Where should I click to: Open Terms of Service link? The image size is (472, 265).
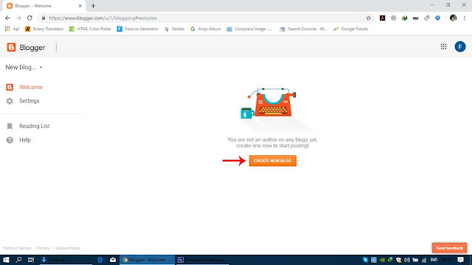(17, 248)
